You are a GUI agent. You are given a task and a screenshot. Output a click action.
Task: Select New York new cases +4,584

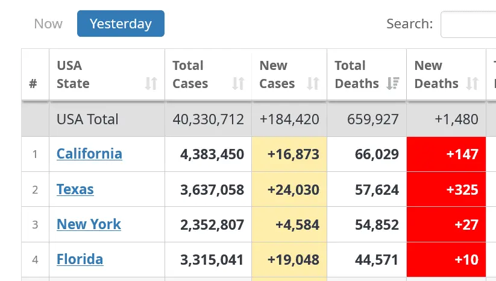[297, 225]
